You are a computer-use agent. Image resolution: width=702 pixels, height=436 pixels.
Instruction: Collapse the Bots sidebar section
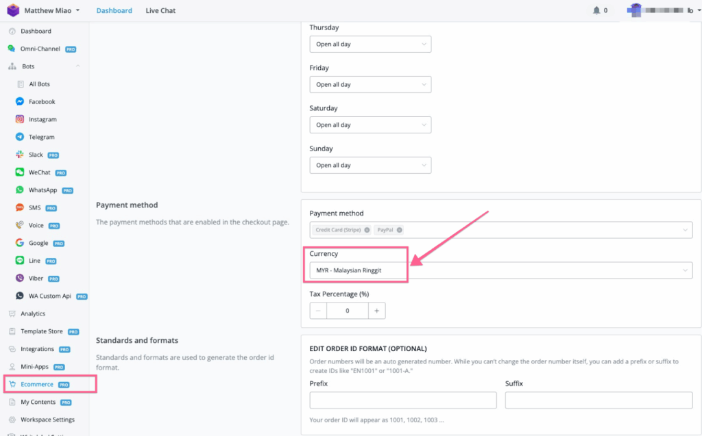tap(78, 66)
